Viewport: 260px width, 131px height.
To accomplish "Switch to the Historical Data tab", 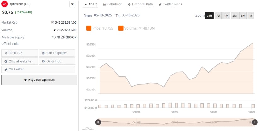I will [140, 4].
